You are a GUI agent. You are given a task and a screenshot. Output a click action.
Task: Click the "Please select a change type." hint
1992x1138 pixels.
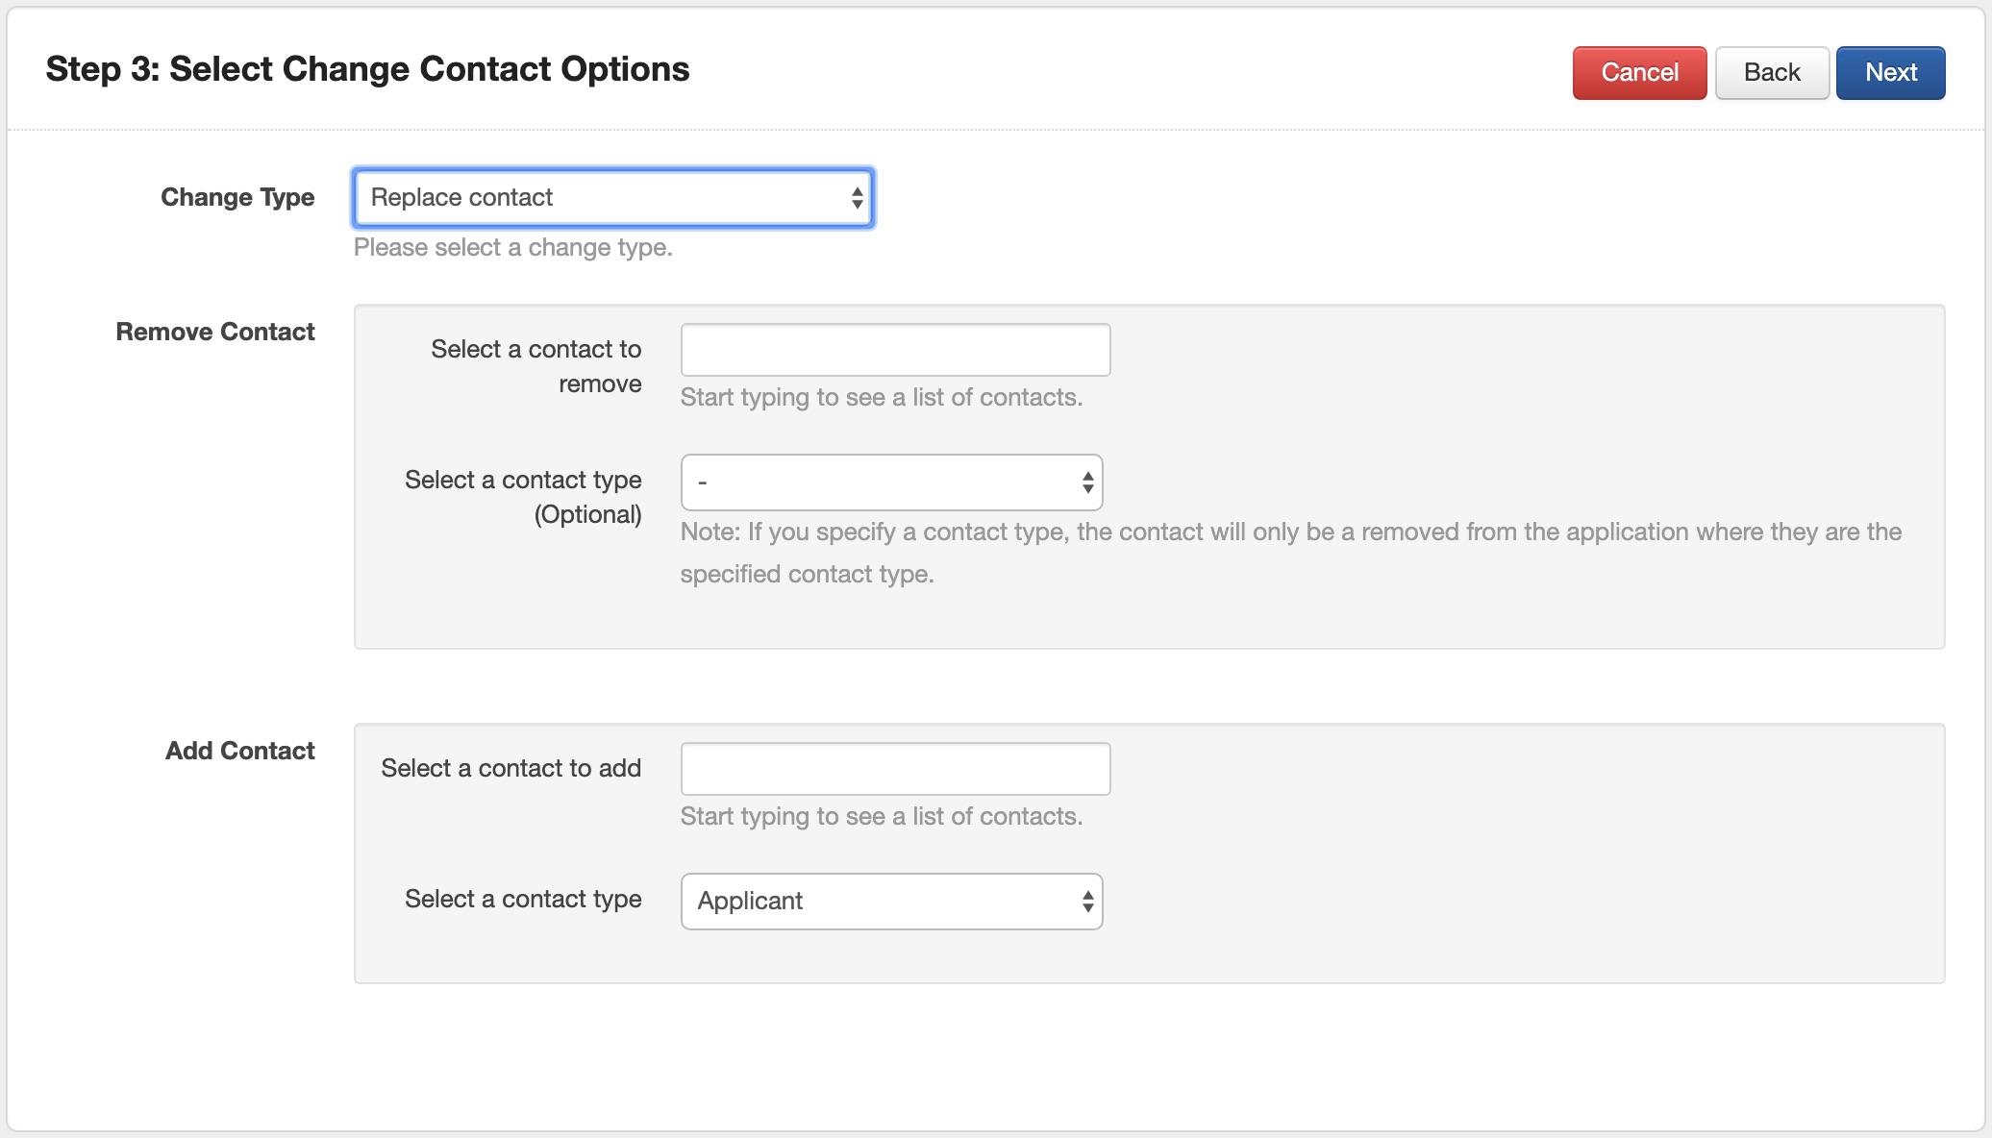point(513,248)
